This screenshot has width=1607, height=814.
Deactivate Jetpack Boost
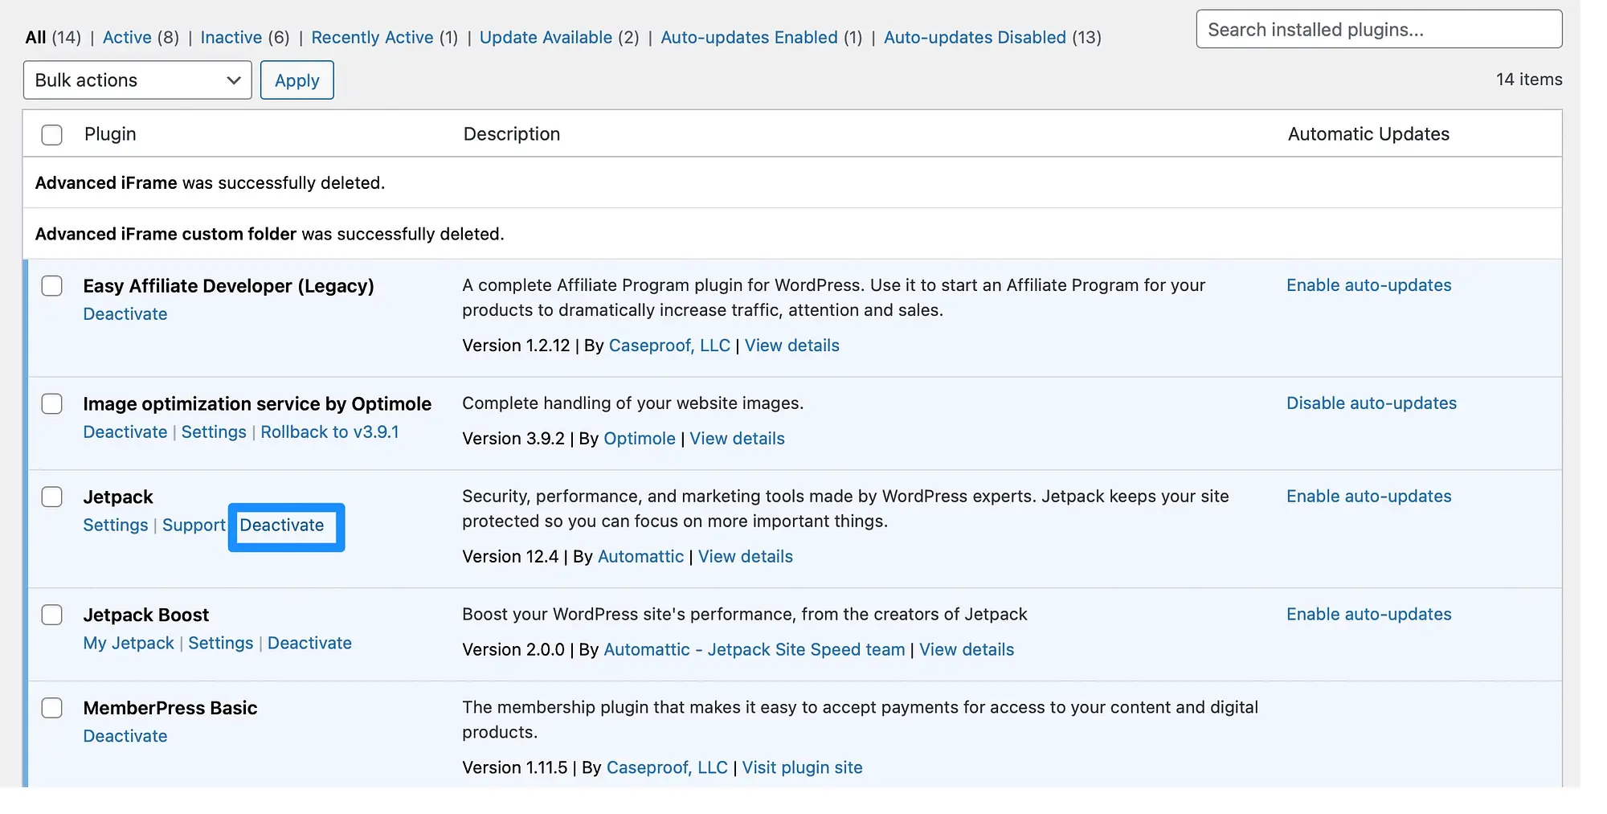[x=309, y=644]
